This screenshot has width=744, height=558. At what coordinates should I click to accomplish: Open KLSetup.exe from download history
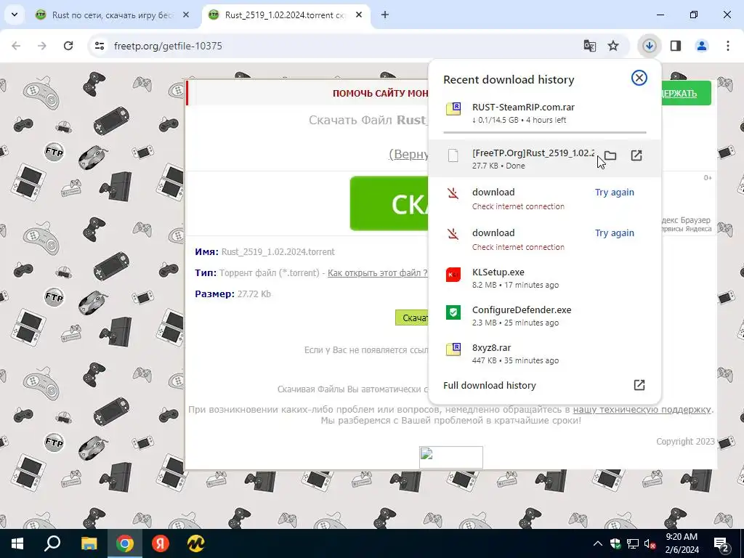545,278
